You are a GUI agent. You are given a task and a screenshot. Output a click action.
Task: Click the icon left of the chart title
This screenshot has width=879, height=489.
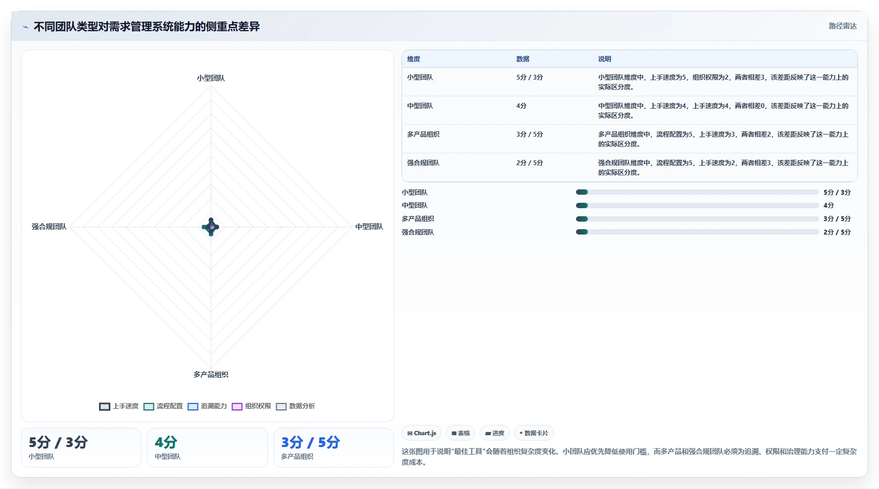pos(25,27)
